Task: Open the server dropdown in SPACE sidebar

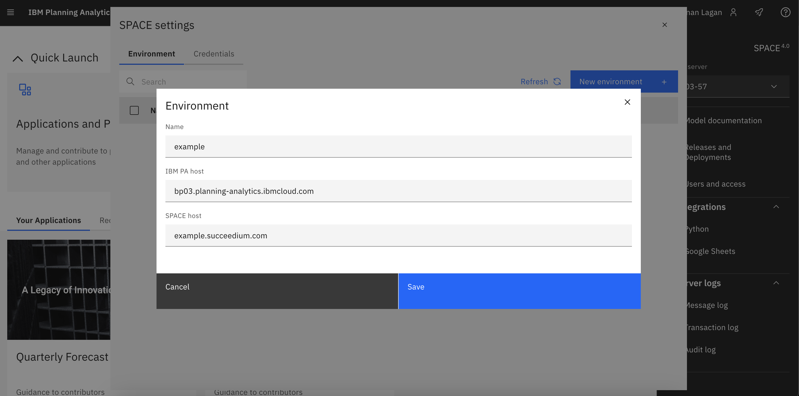Action: coord(738,86)
